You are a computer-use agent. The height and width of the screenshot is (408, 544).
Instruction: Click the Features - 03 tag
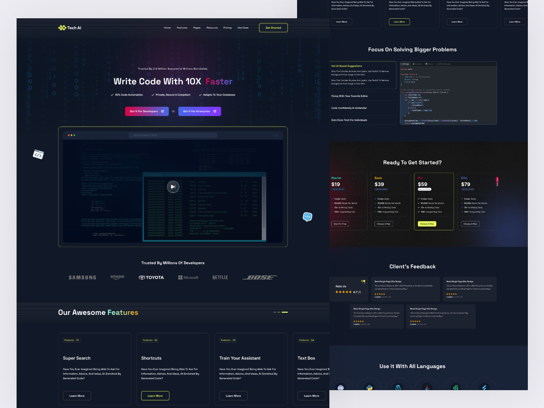pyautogui.click(x=228, y=340)
